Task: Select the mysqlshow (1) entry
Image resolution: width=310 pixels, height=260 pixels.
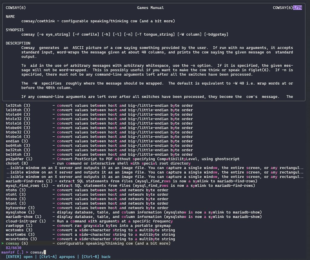Action: [134, 212]
